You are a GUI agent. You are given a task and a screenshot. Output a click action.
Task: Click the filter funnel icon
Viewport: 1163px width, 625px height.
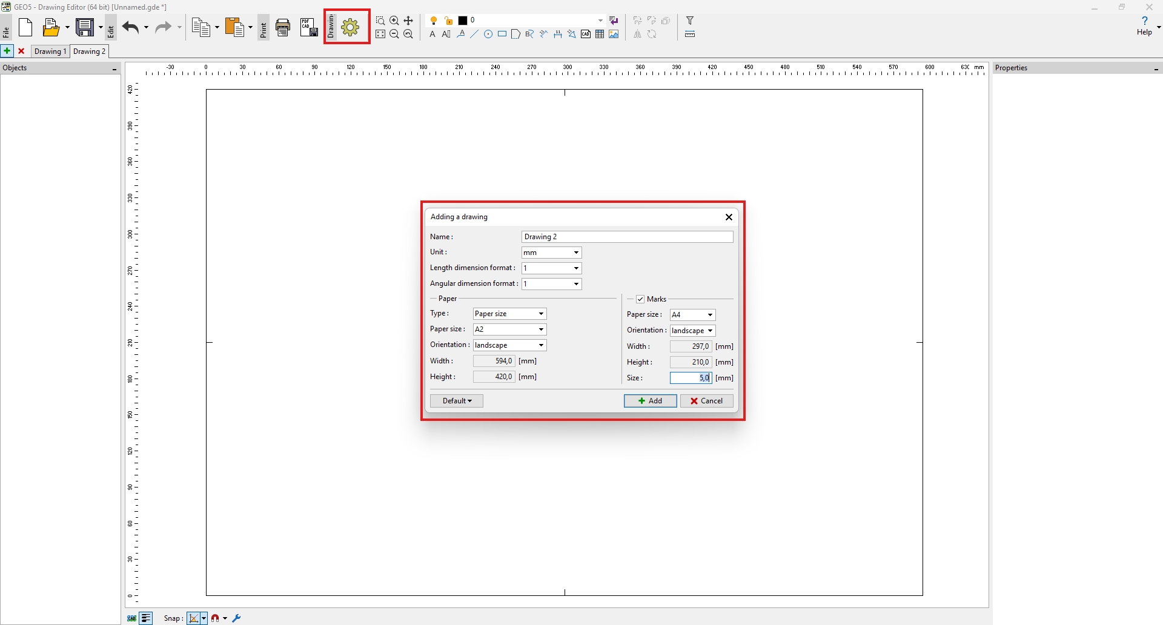tap(689, 21)
